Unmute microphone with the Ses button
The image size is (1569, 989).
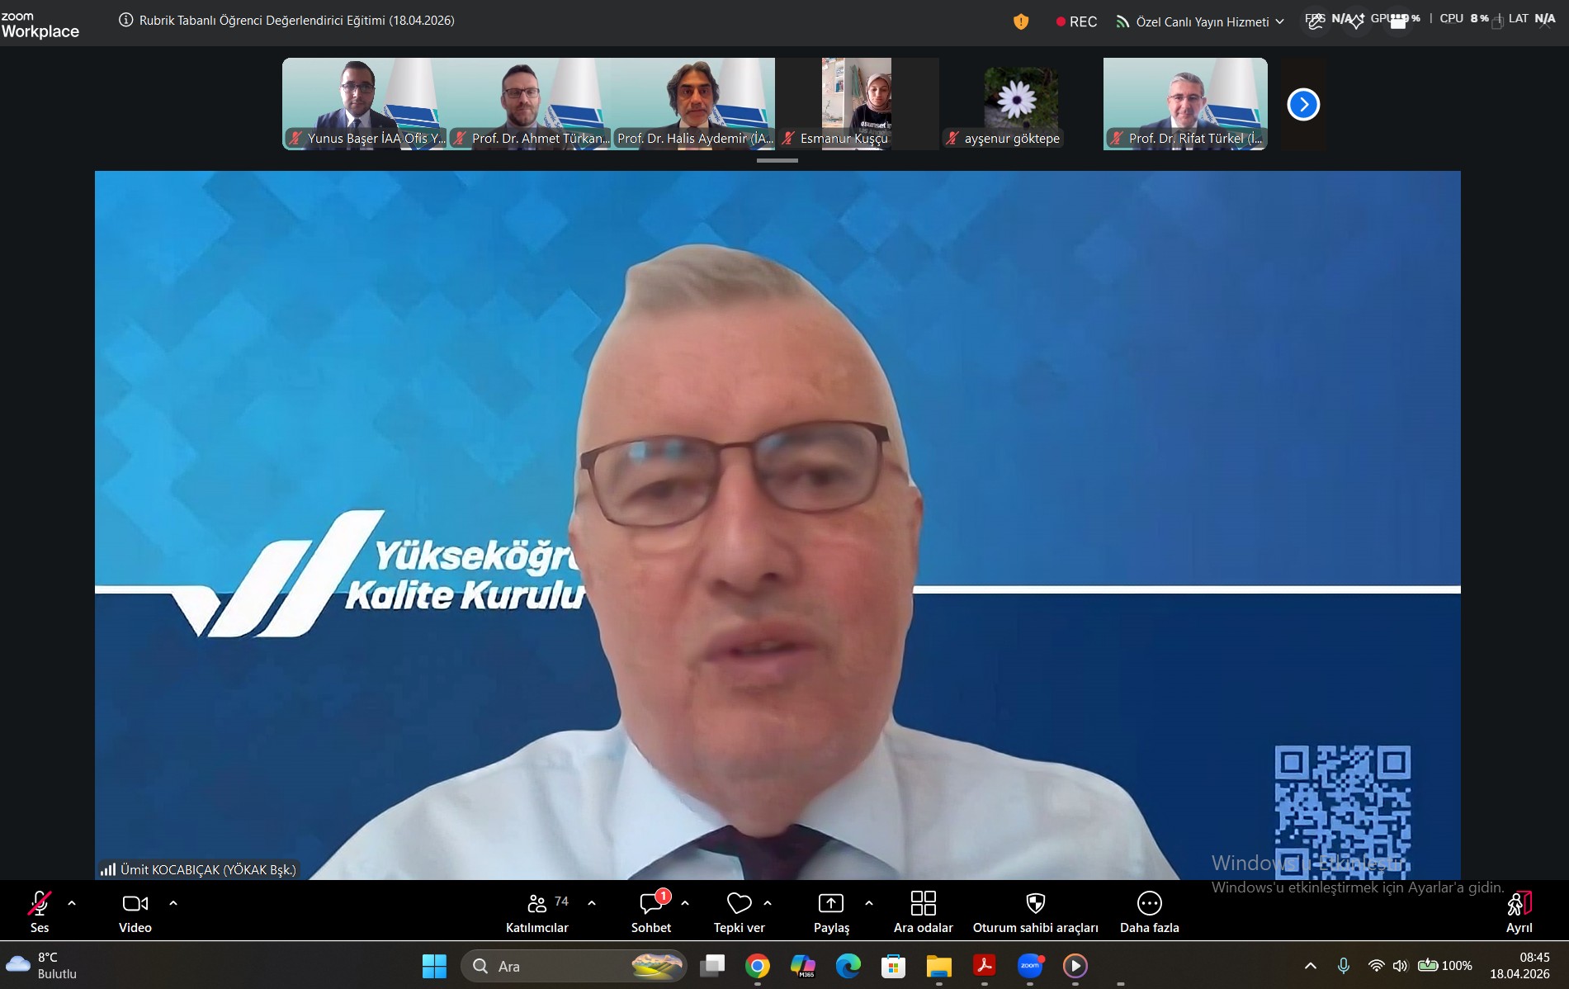[40, 912]
